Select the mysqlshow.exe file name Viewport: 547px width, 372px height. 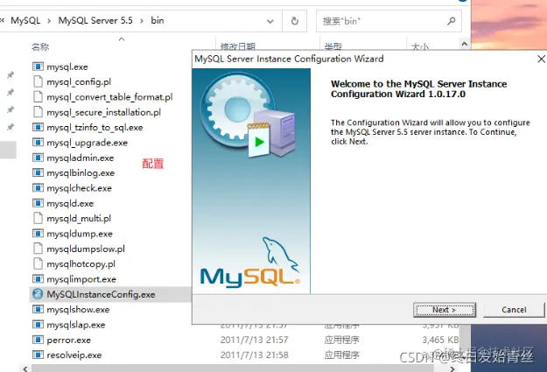point(78,310)
